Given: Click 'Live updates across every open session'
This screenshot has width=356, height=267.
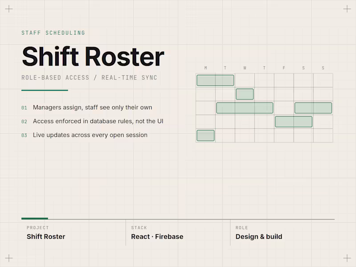Looking at the screenshot, I should tap(90, 135).
